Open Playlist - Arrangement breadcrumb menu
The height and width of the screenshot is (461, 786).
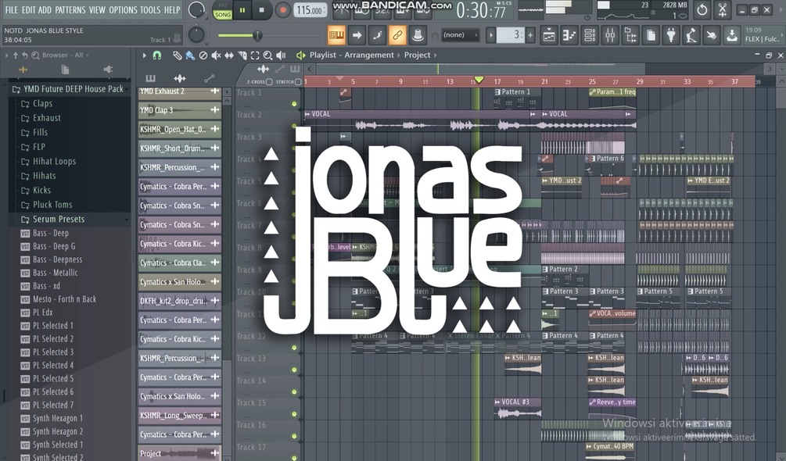(x=351, y=55)
